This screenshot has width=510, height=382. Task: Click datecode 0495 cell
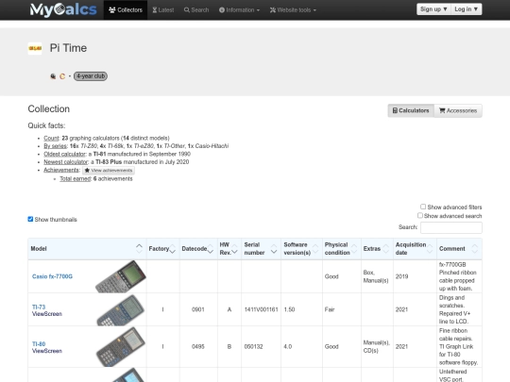tap(198, 346)
